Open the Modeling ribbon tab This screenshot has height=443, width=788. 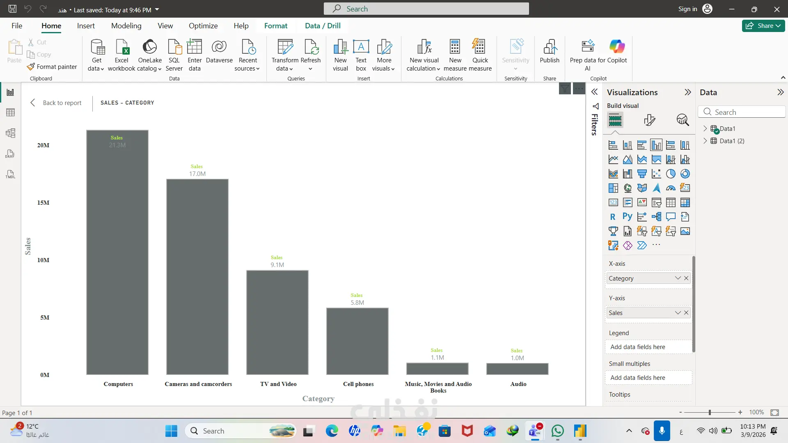(x=126, y=25)
